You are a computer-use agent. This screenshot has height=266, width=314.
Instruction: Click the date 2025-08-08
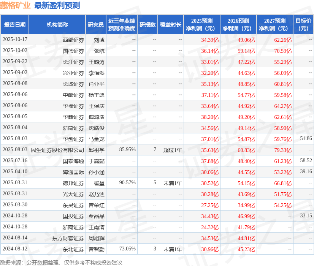[15, 83]
